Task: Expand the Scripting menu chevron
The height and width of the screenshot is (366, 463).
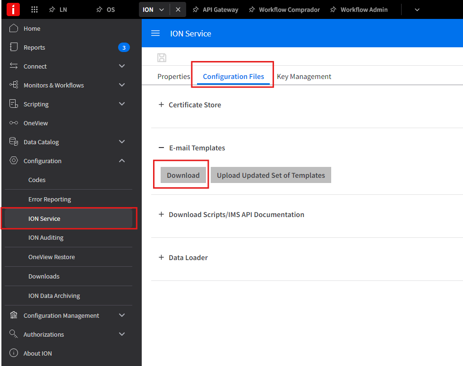Action: 122,104
